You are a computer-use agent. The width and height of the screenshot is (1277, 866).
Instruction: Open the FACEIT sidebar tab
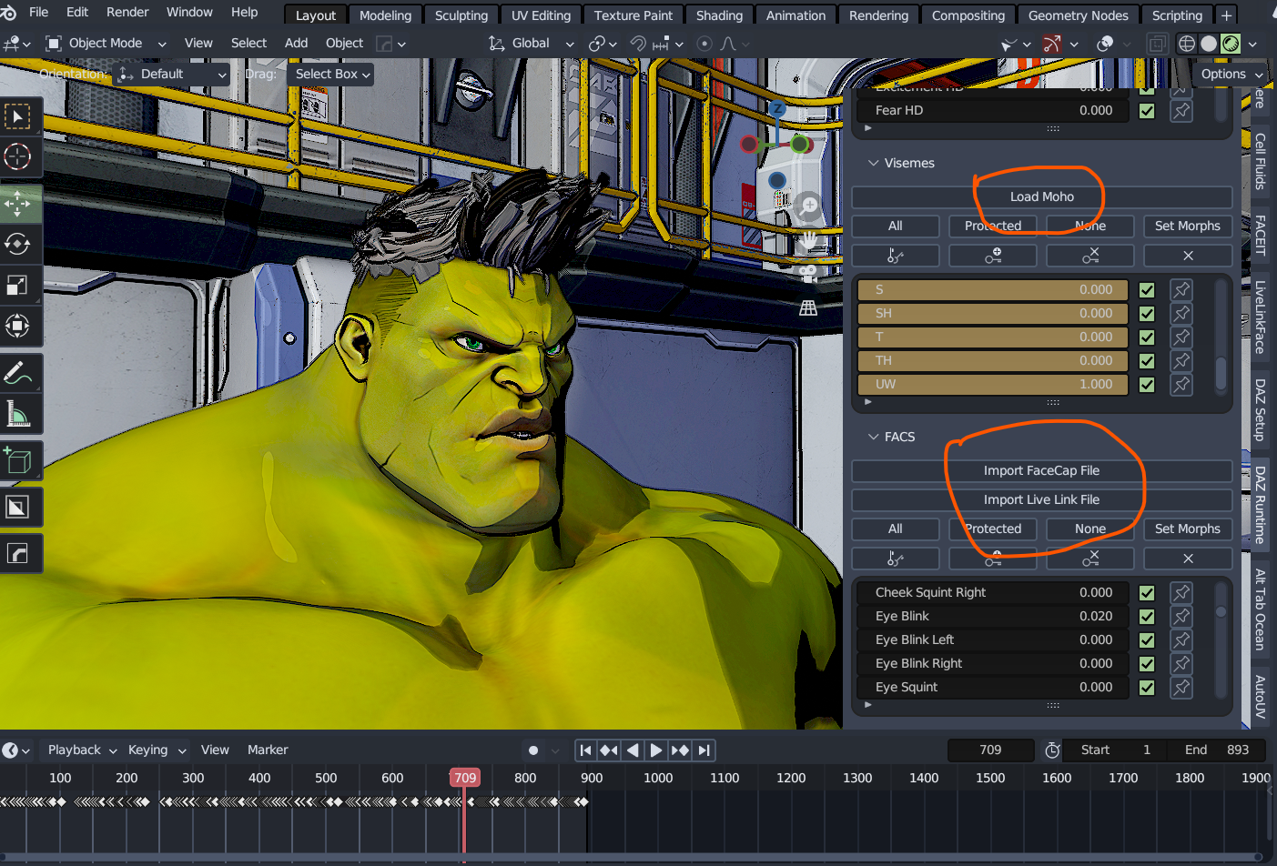[x=1260, y=235]
